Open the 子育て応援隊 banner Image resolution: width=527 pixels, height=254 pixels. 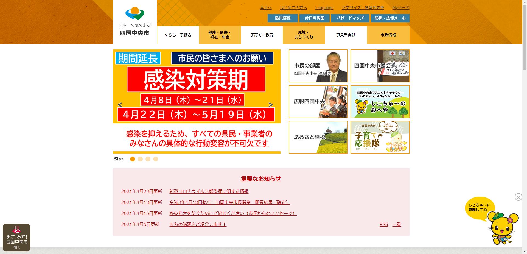[x=380, y=137]
